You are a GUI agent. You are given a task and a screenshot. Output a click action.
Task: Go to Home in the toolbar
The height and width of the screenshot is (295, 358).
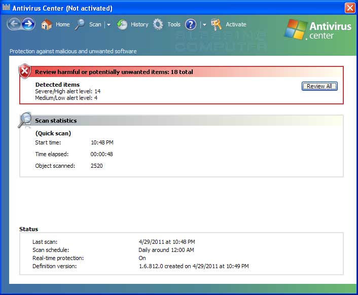[x=63, y=24]
